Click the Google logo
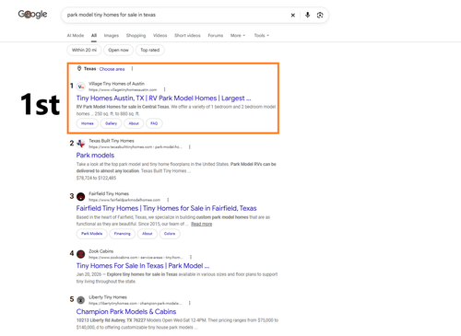461x336 pixels. [32, 14]
